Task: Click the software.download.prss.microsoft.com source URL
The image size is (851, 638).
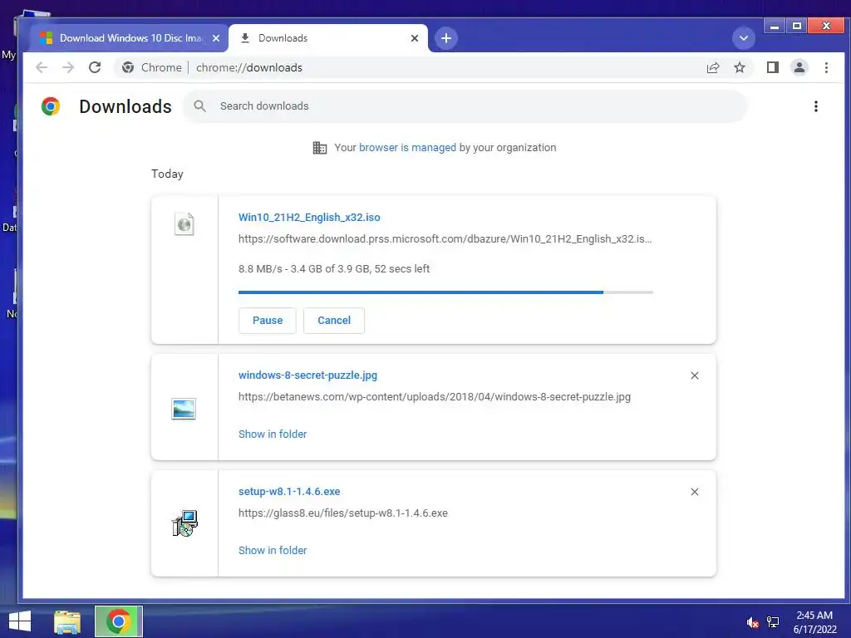Action: pyautogui.click(x=445, y=238)
